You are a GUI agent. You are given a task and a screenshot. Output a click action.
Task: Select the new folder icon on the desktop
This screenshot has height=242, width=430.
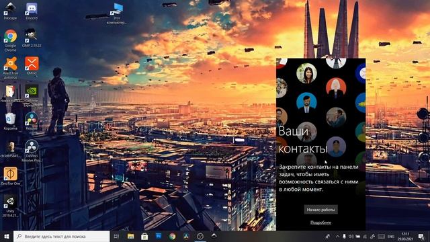click(x=11, y=93)
